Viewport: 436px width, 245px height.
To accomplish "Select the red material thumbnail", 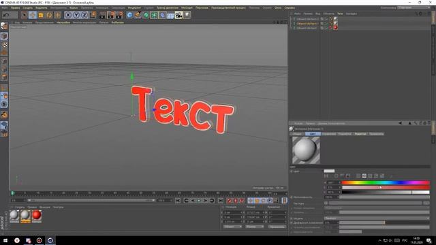I will pos(37,216).
